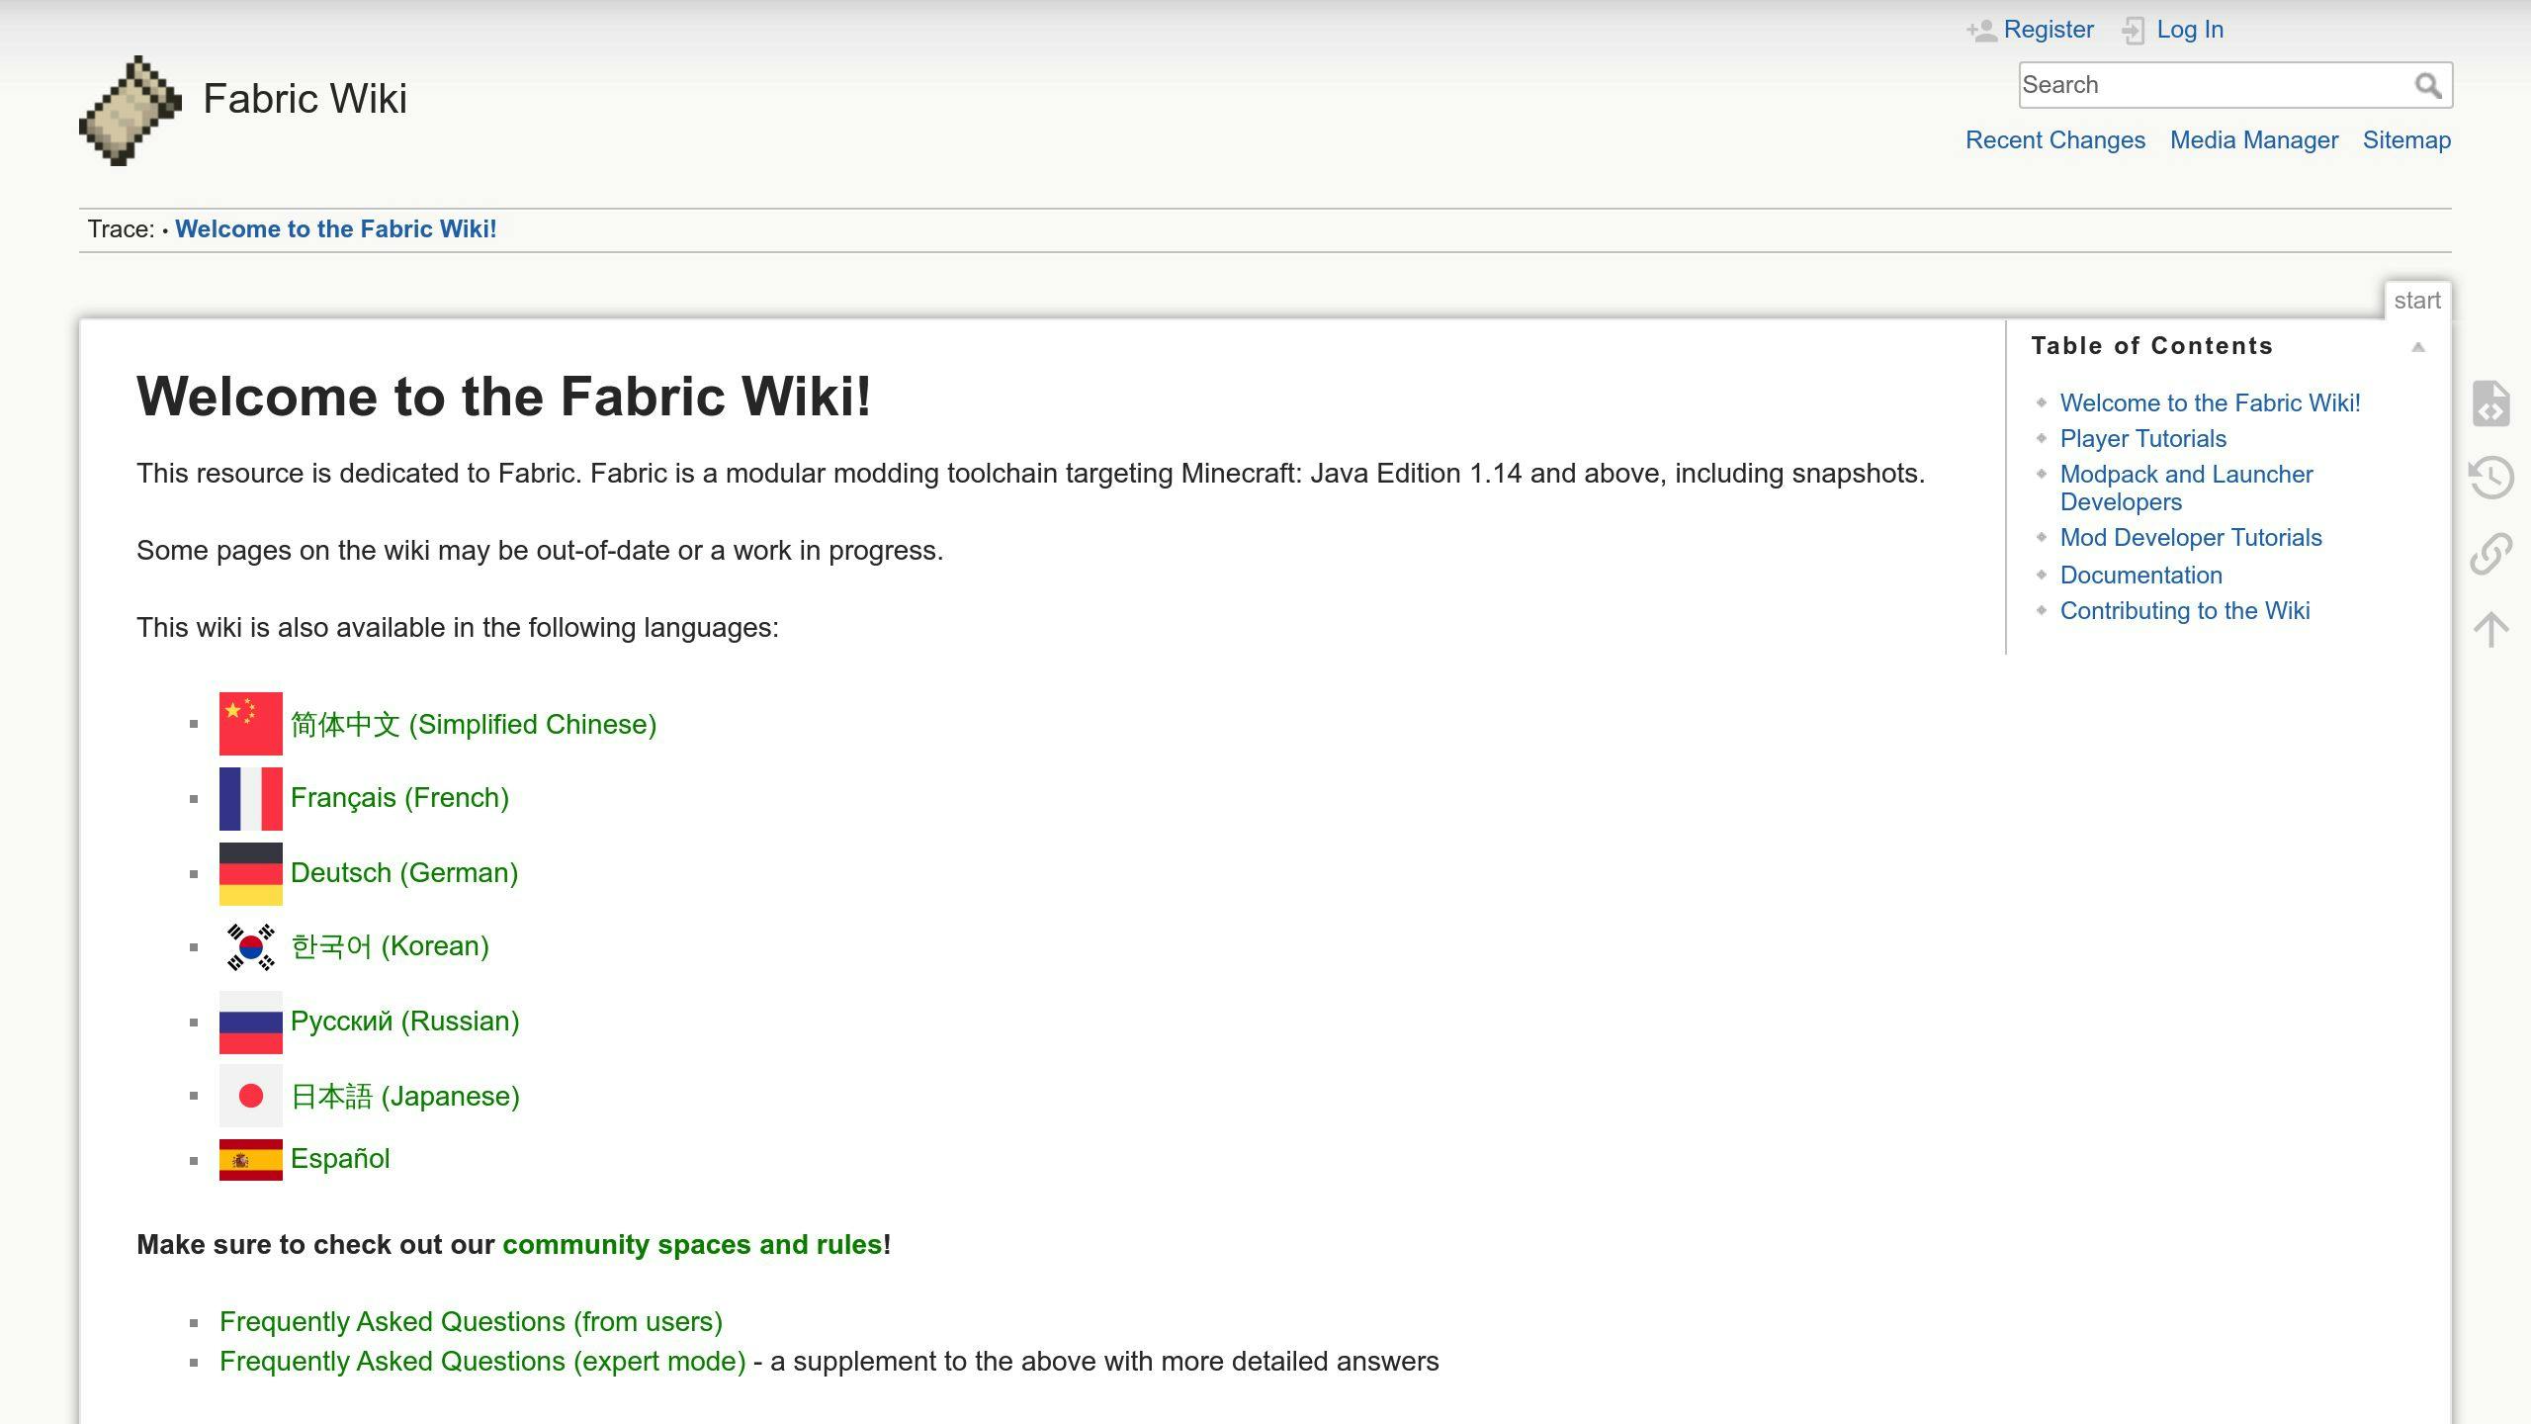Image resolution: width=2531 pixels, height=1424 pixels.
Task: Click the German flag icon
Action: (251, 874)
